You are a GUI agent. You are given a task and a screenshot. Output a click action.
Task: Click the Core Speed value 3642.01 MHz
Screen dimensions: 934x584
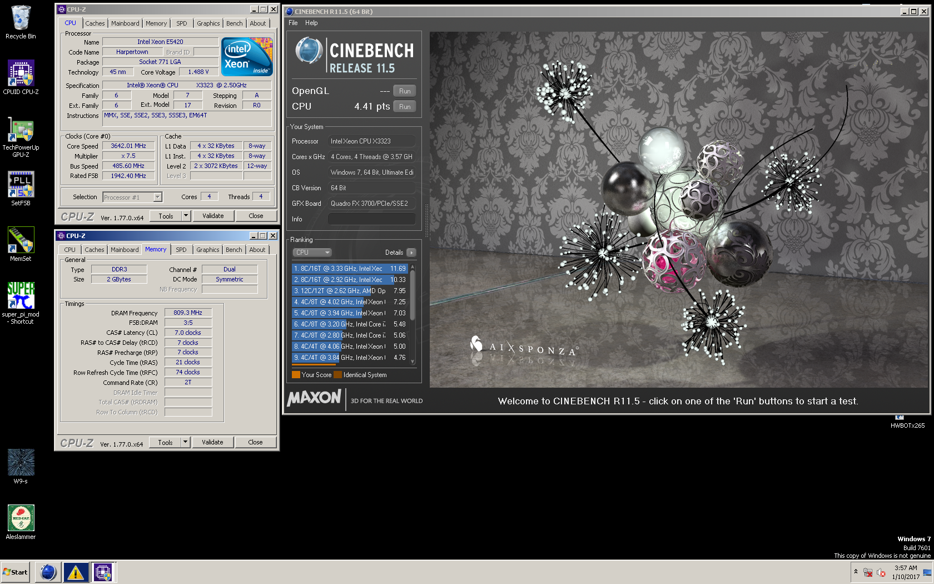click(128, 146)
